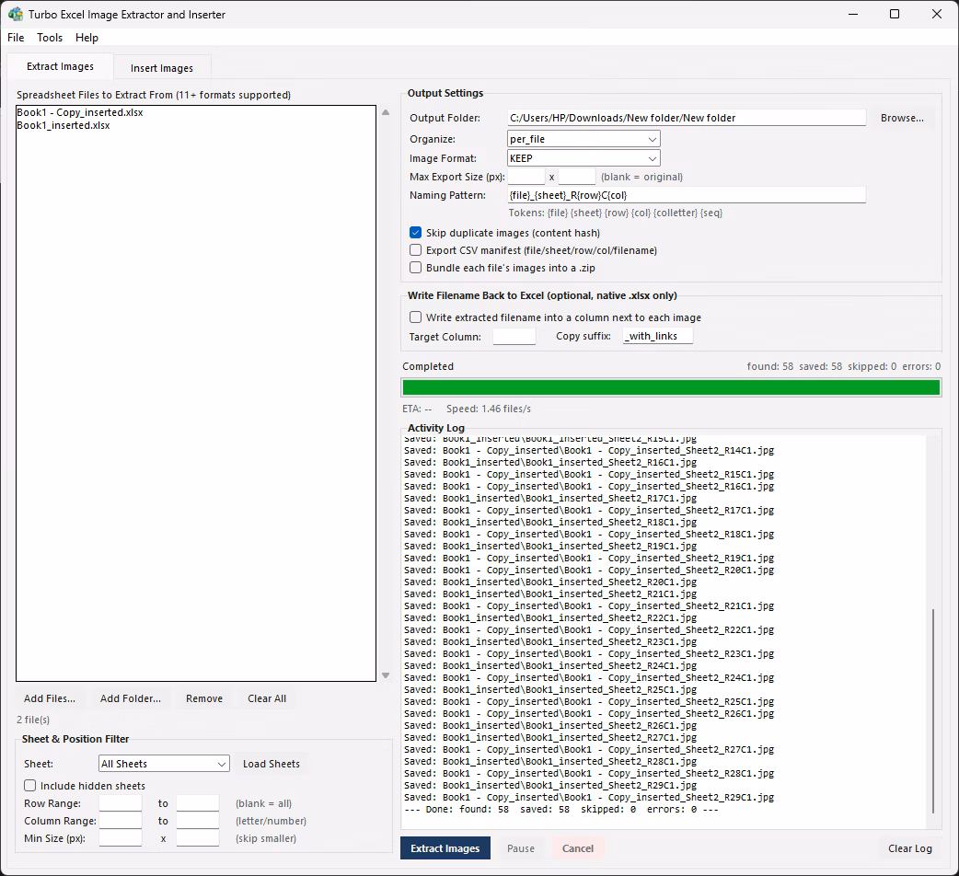
Task: Click the Extract Images button at bottom
Action: pyautogui.click(x=445, y=848)
